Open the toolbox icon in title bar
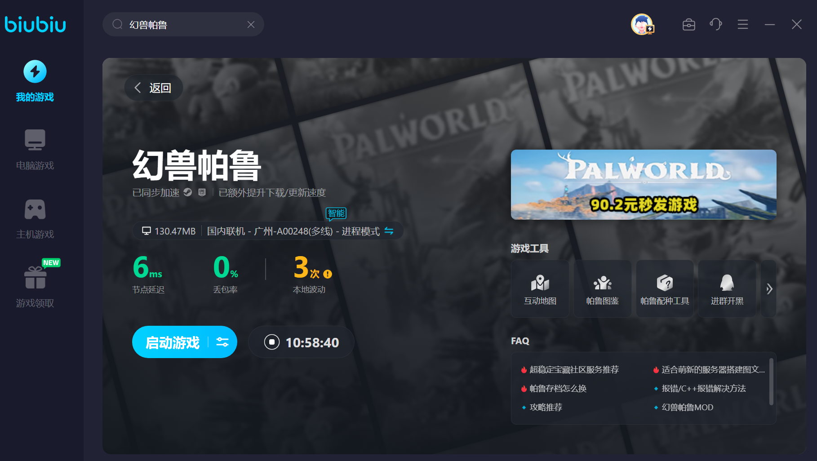 (688, 25)
